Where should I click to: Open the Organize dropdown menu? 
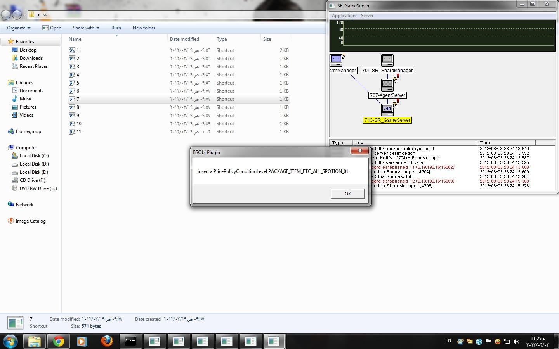click(18, 28)
